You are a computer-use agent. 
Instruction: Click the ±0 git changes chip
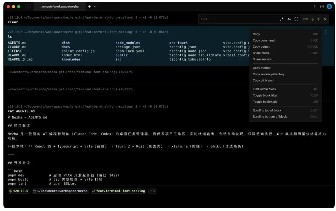coord(152,191)
